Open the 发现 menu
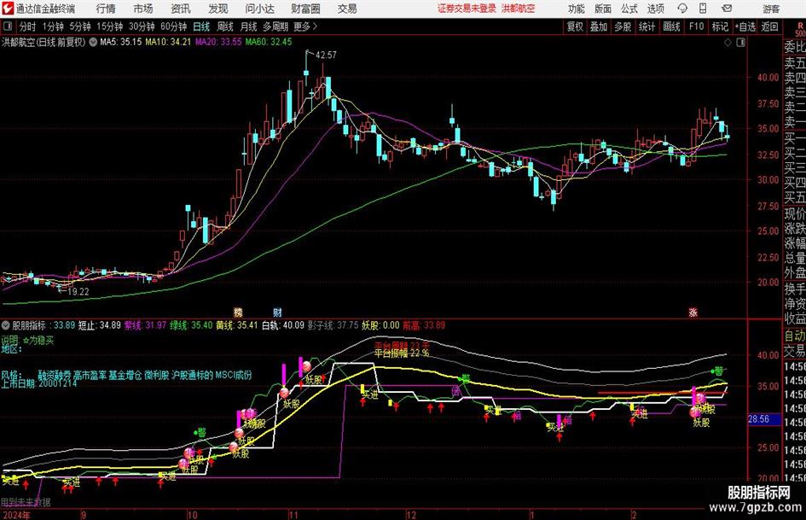The image size is (806, 520). [x=218, y=9]
